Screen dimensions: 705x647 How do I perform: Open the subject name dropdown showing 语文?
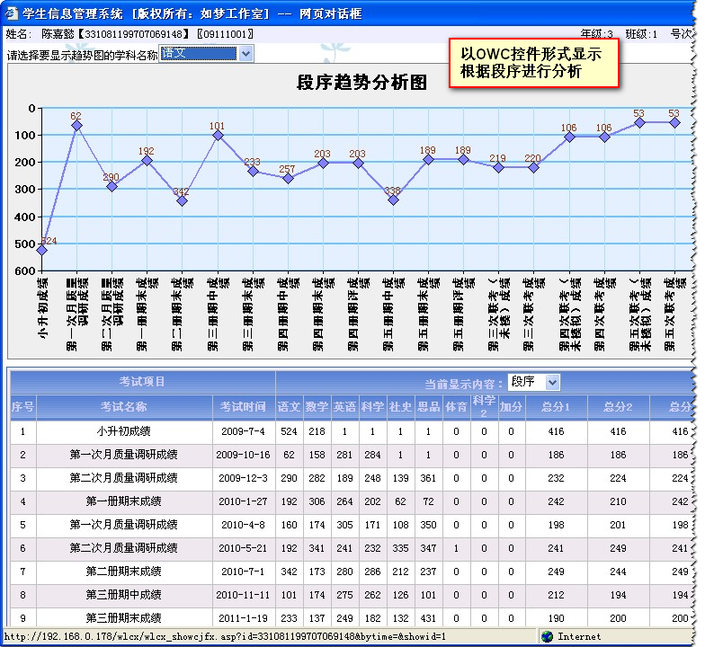[207, 54]
